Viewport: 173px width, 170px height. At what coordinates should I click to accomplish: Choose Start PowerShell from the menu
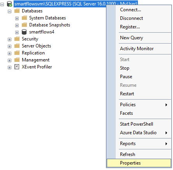point(139,124)
